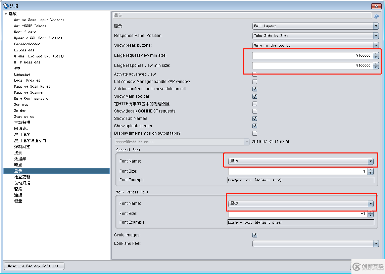This screenshot has height=274, width=385.
Task: Select Local Proxies in tree
Action: (x=27, y=80)
